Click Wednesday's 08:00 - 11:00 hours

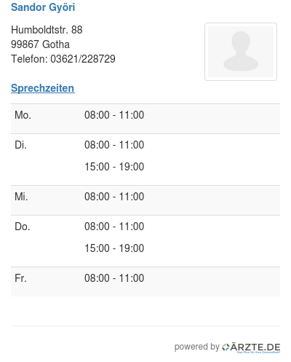coord(114,197)
